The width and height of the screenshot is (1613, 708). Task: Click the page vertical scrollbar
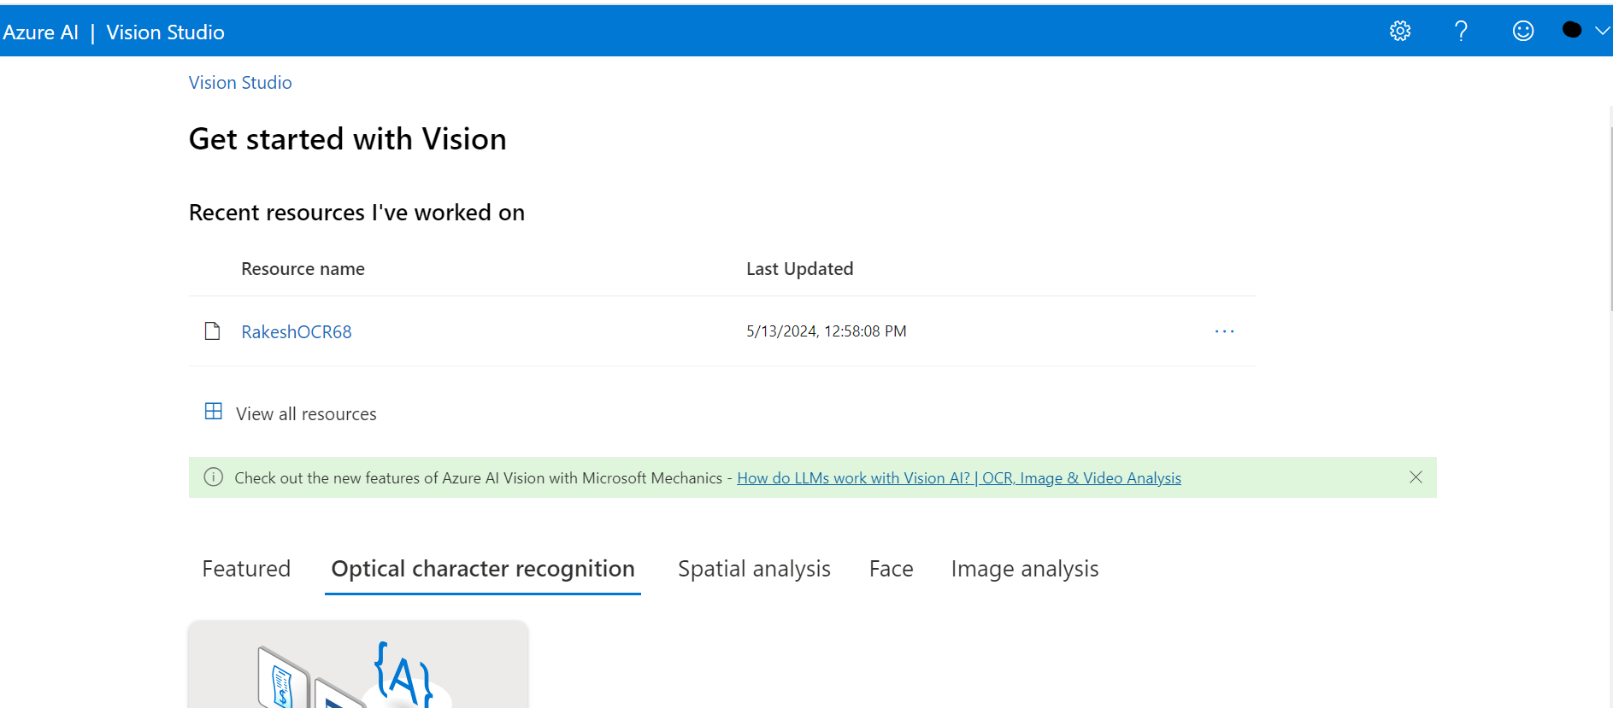click(1611, 218)
